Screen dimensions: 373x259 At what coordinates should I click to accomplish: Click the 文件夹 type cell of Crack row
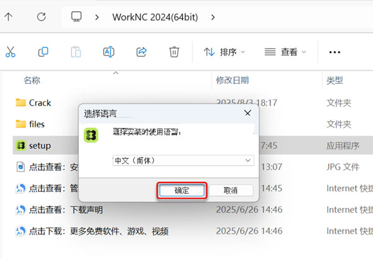click(x=339, y=103)
